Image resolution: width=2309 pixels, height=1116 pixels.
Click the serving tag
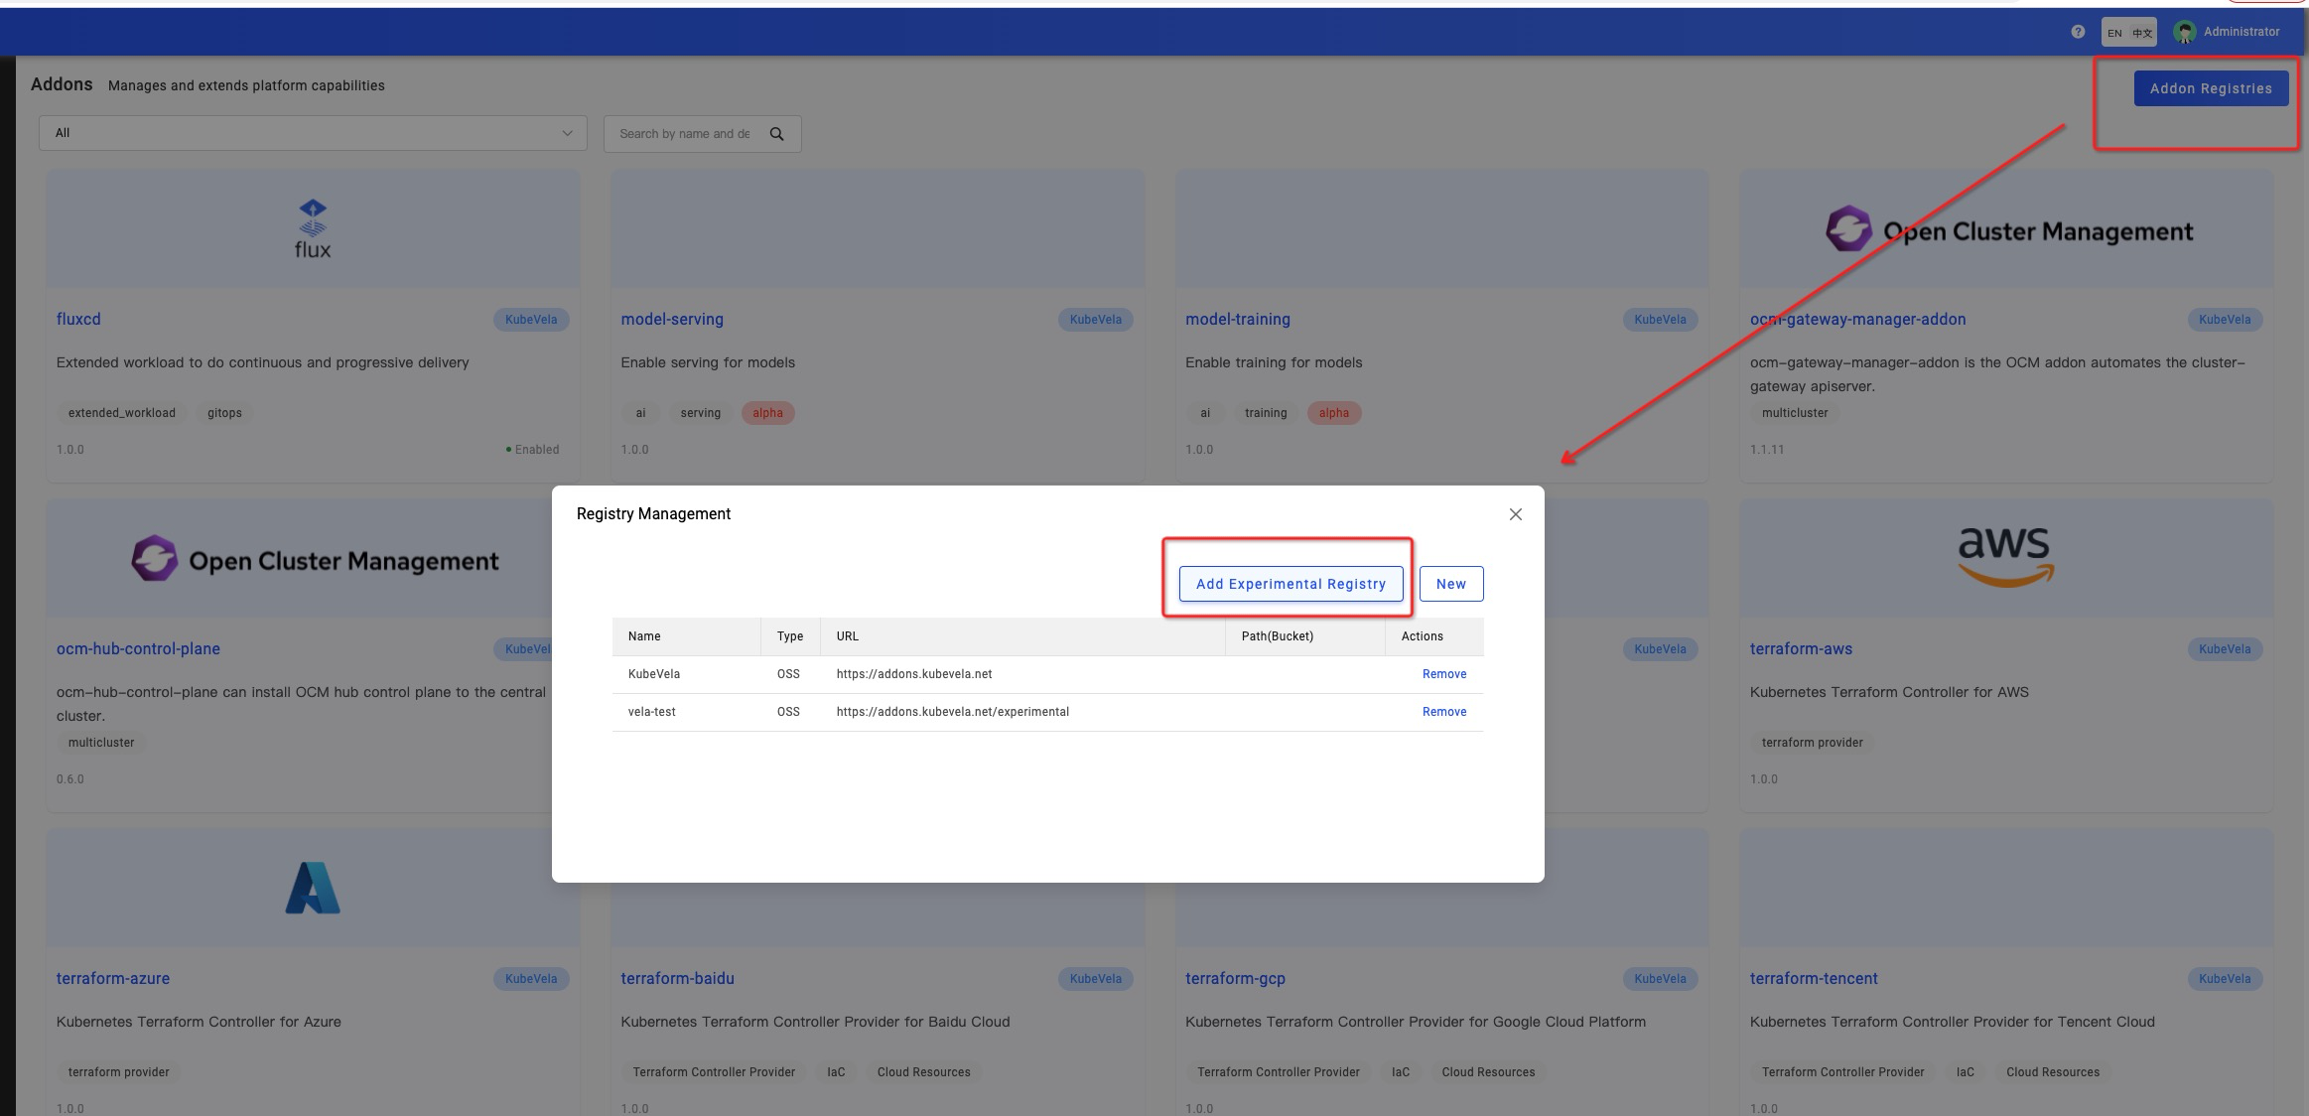701,413
